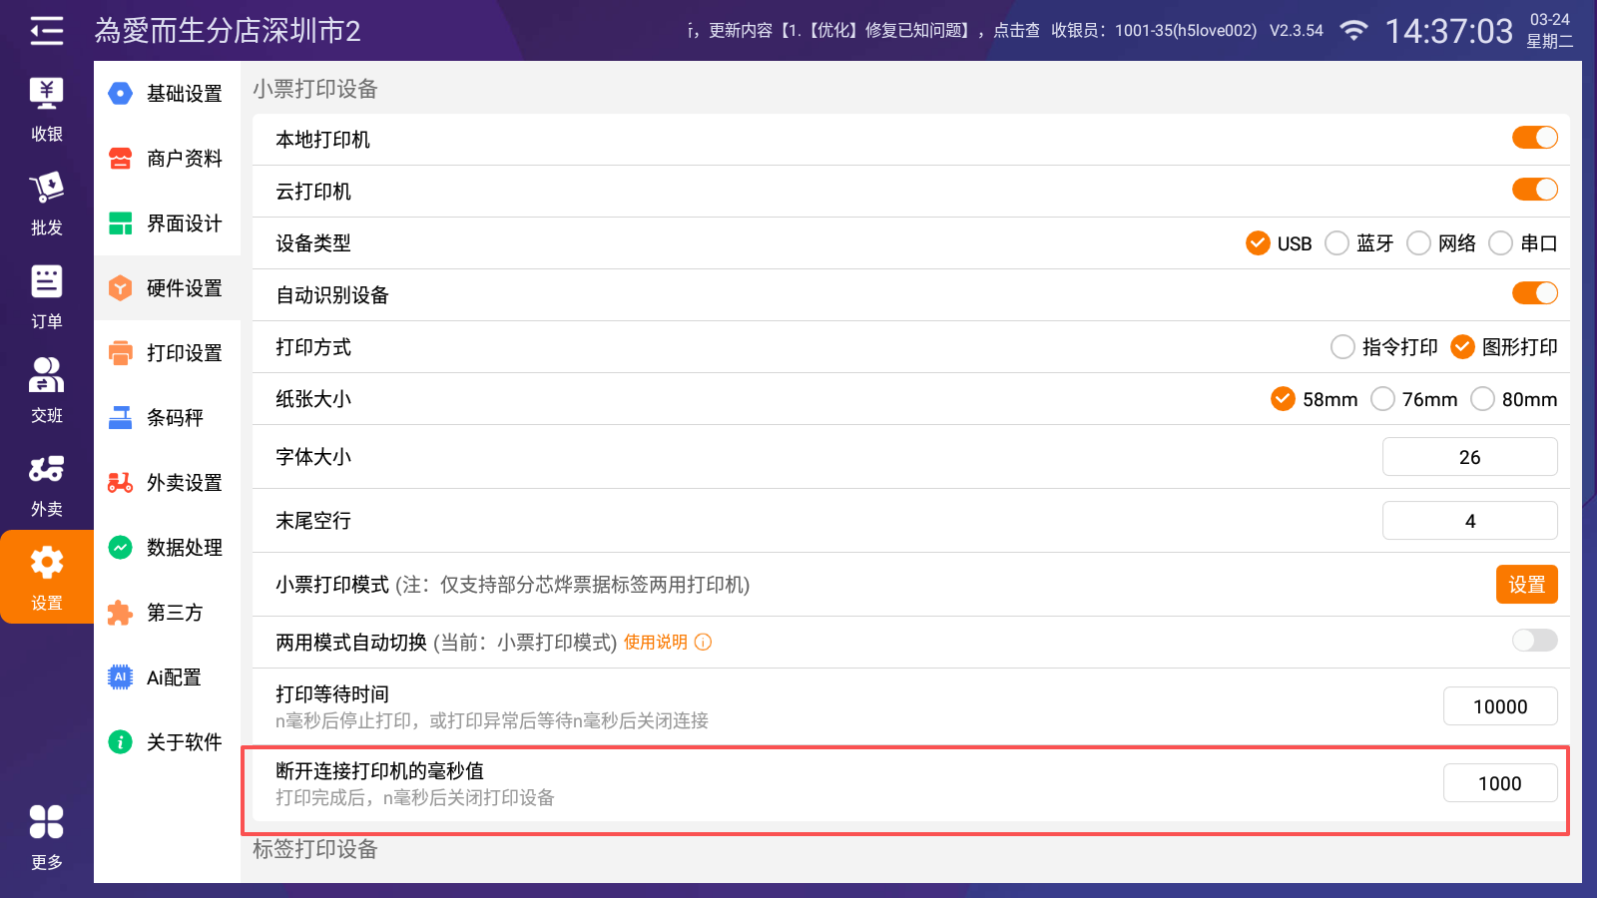
Task: Choose the 80mm paper size option
Action: pos(1483,399)
